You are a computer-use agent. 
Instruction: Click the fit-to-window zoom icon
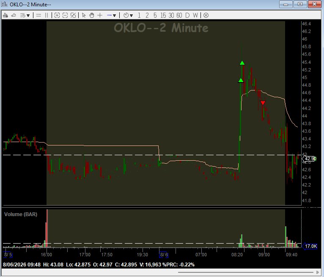[73, 15]
